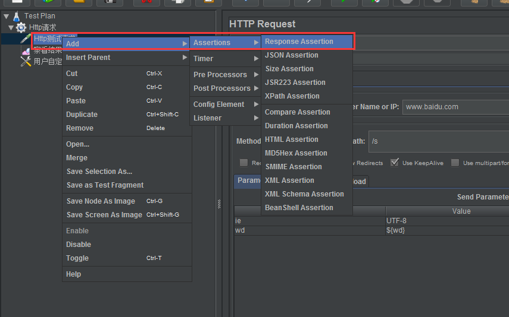
Task: Choose Remove from the context menu
Action: pos(126,128)
